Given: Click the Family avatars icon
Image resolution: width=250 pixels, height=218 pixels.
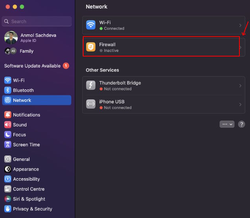Looking at the screenshot, I should tap(11, 51).
